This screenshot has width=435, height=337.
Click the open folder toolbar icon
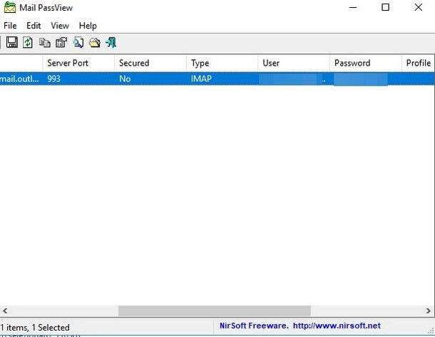point(95,43)
